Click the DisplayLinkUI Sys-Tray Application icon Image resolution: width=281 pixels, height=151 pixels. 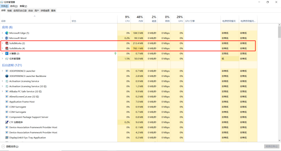(7, 138)
